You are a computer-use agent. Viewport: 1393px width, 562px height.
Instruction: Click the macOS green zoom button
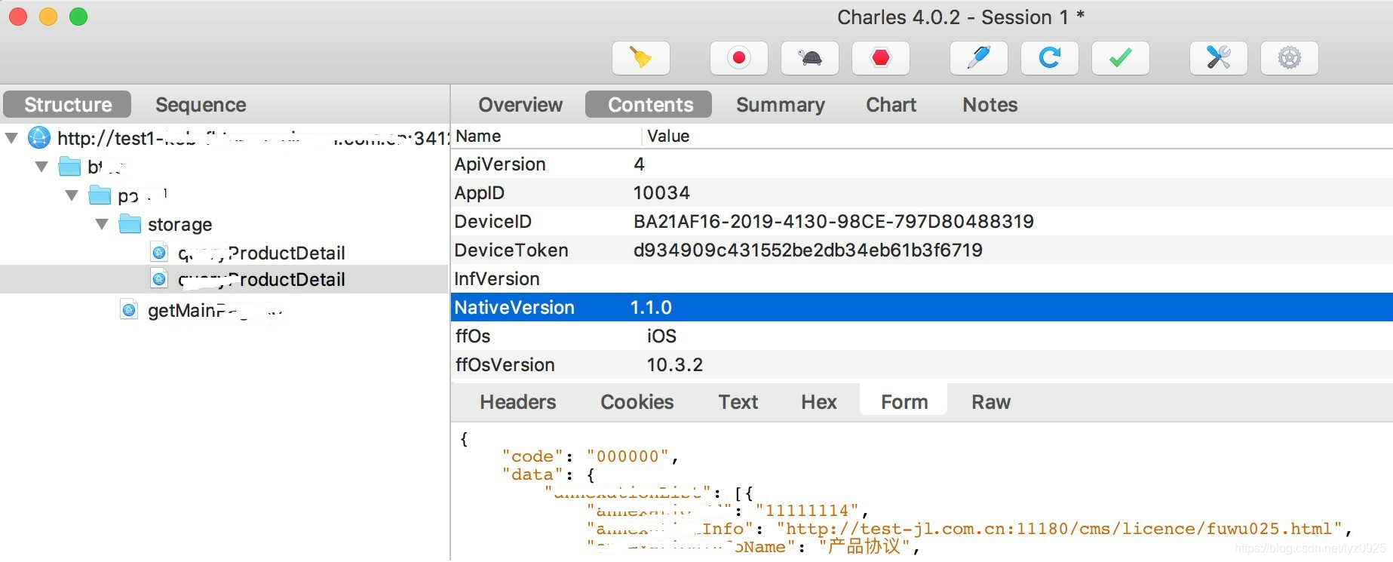pos(78,17)
